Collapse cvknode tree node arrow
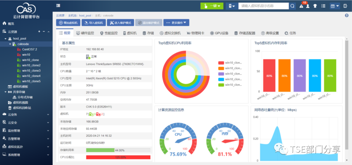Viewport: 352px width, 165px height. (x=10, y=44)
